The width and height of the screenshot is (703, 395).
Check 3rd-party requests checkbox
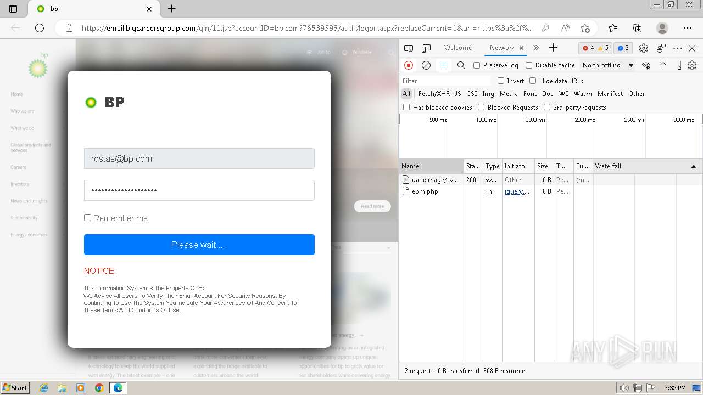point(547,107)
